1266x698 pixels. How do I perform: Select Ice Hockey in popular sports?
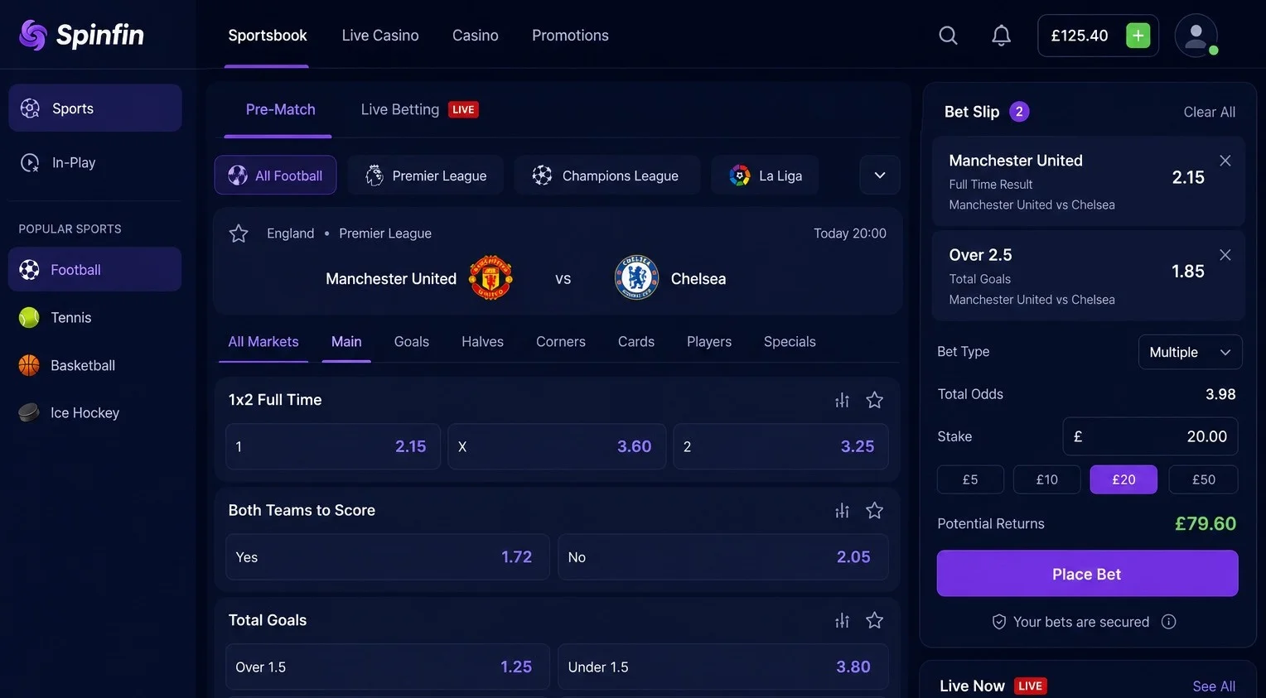(x=95, y=412)
